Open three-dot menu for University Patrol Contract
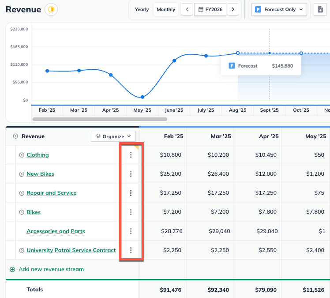This screenshot has width=330, height=298. tap(131, 250)
